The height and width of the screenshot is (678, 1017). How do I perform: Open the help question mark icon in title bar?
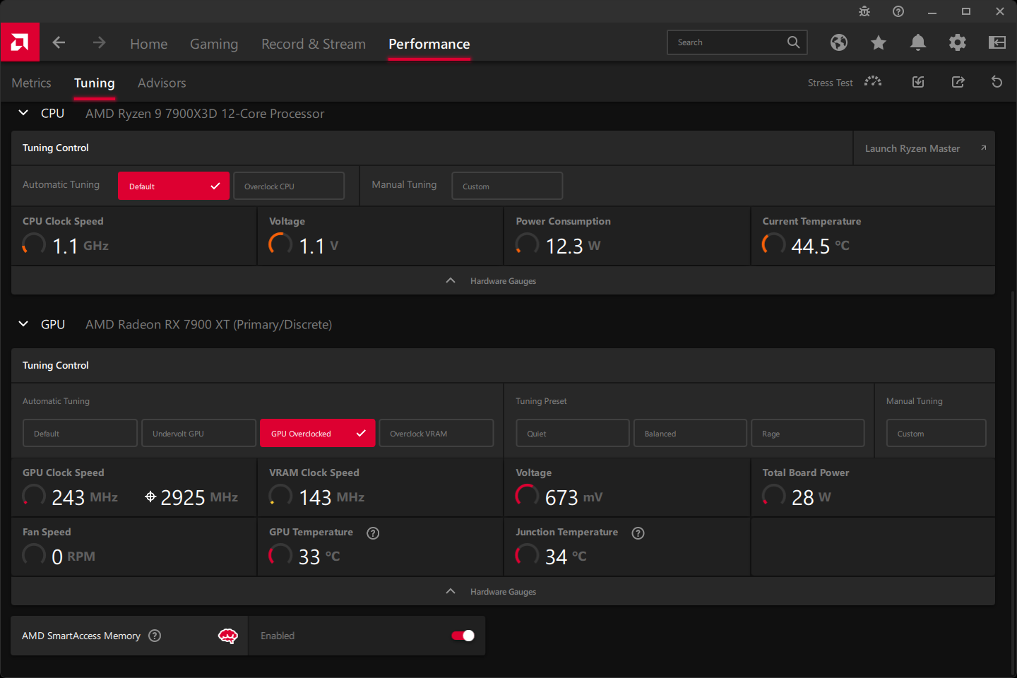898,11
